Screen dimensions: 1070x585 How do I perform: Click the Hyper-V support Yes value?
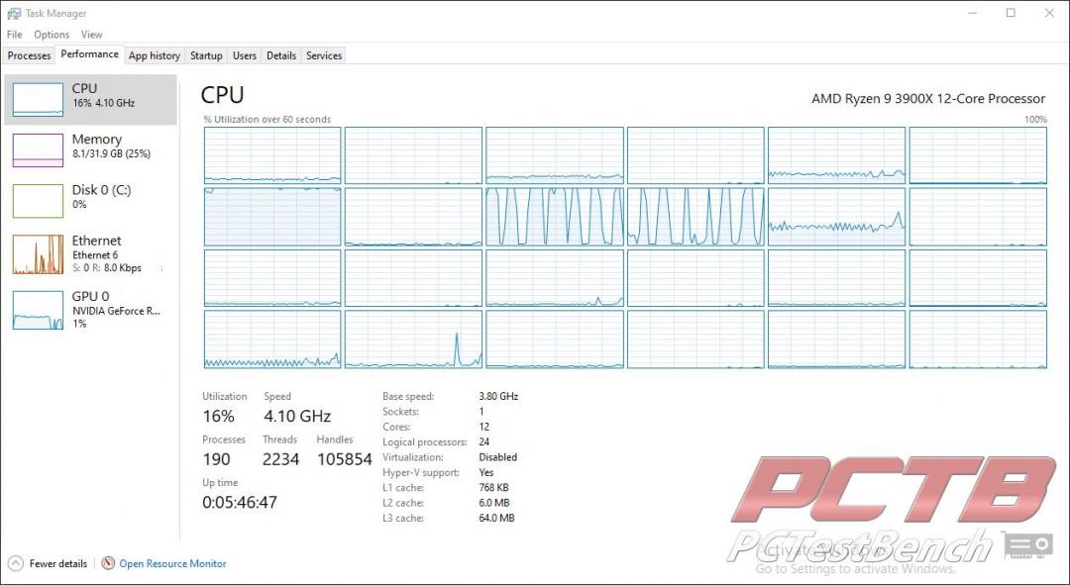coord(485,472)
